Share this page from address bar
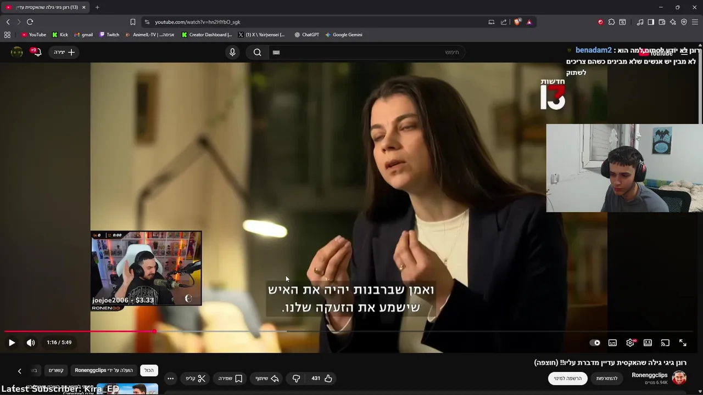 click(504, 22)
